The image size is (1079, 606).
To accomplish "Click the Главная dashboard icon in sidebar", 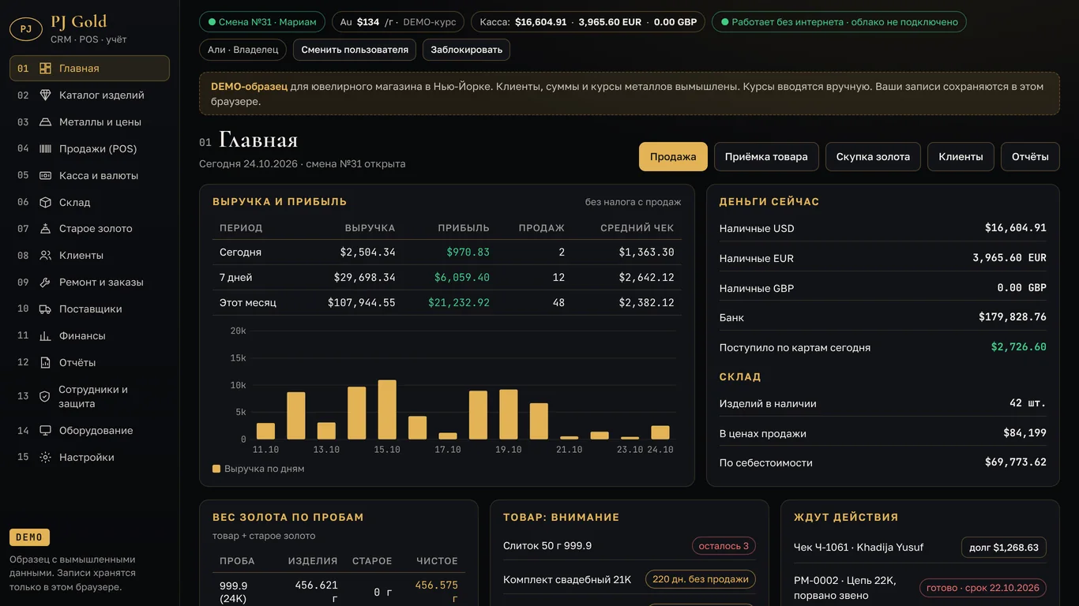I will [x=46, y=69].
